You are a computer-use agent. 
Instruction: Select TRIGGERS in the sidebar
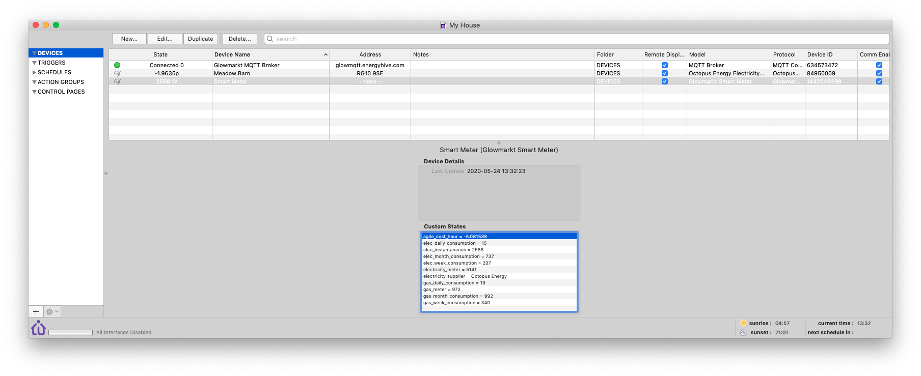coord(51,63)
